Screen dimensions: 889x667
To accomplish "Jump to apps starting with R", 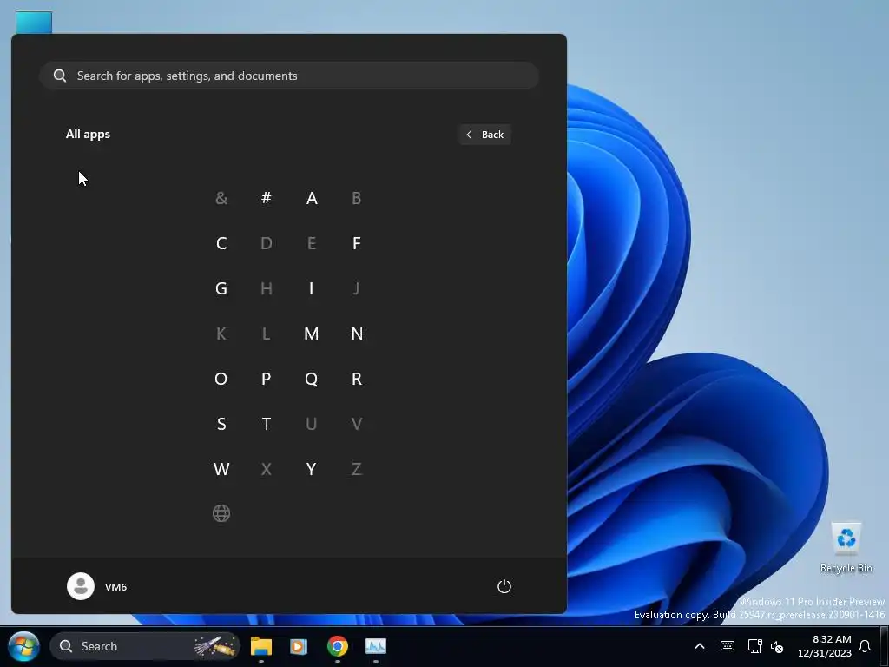I will click(x=357, y=379).
